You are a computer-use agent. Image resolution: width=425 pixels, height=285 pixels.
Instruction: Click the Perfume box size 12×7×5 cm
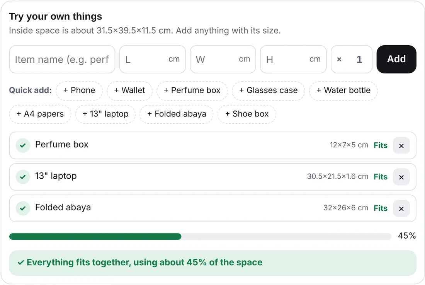coord(349,145)
